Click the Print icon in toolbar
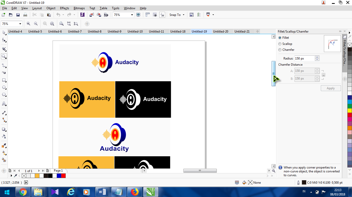Image resolution: width=352 pixels, height=197 pixels. coord(25,15)
